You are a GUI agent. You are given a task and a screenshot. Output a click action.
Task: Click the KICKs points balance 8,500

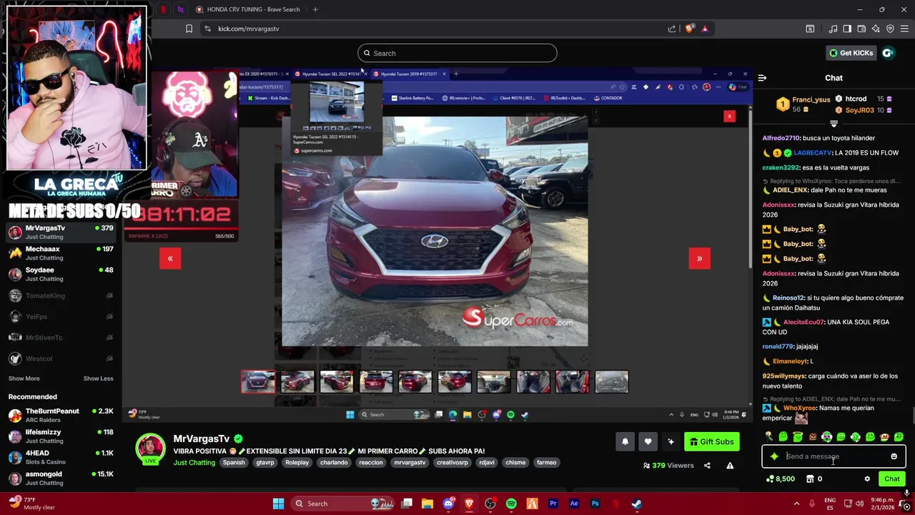(780, 479)
